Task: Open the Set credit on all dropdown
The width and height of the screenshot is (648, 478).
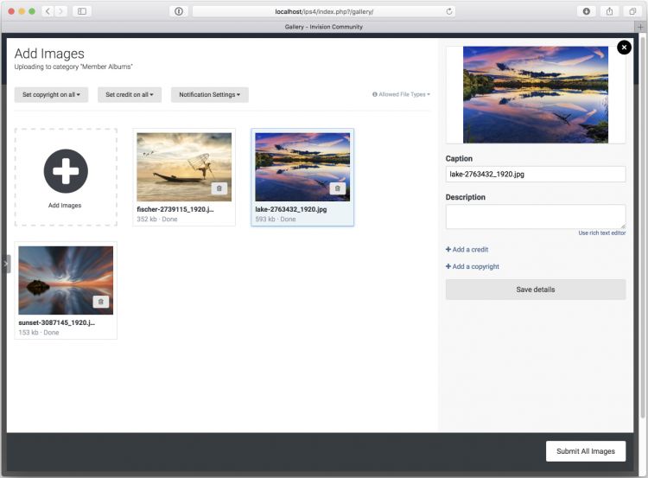Action: (x=129, y=94)
